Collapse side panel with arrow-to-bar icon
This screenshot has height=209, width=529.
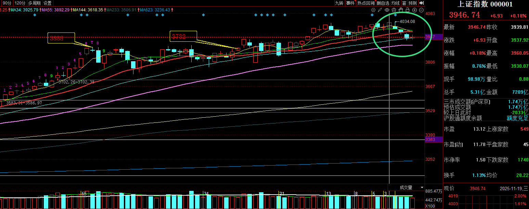click(x=422, y=3)
